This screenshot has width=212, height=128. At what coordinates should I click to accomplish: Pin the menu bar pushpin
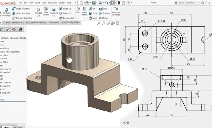(75, 3)
